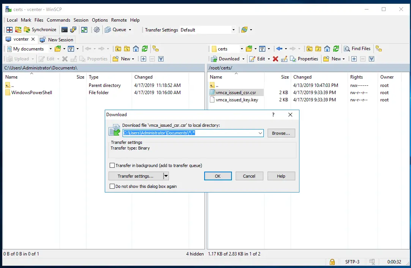Screen dimensions: 411x268
Task: Refresh the local panel
Action: tap(145, 49)
